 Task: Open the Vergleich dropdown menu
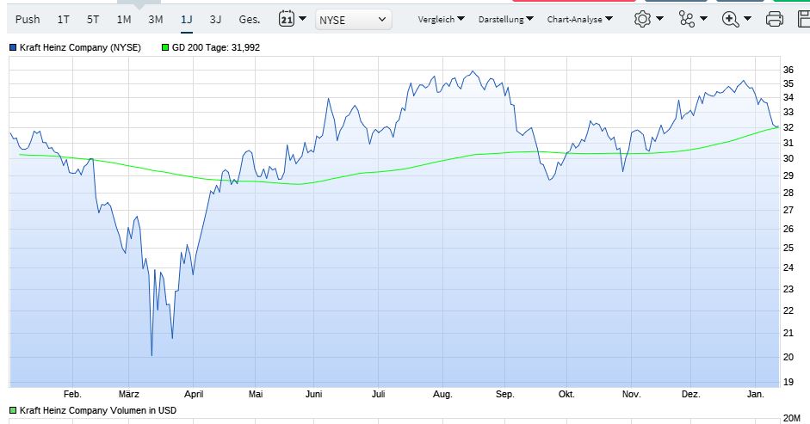coord(441,19)
